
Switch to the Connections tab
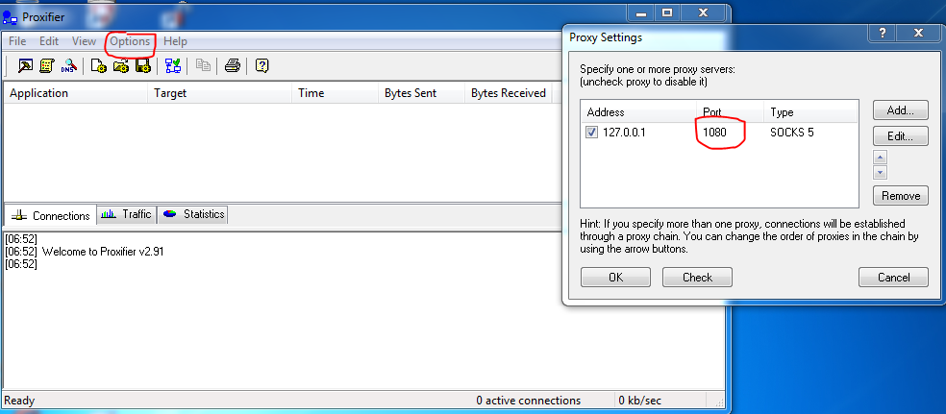tap(51, 216)
